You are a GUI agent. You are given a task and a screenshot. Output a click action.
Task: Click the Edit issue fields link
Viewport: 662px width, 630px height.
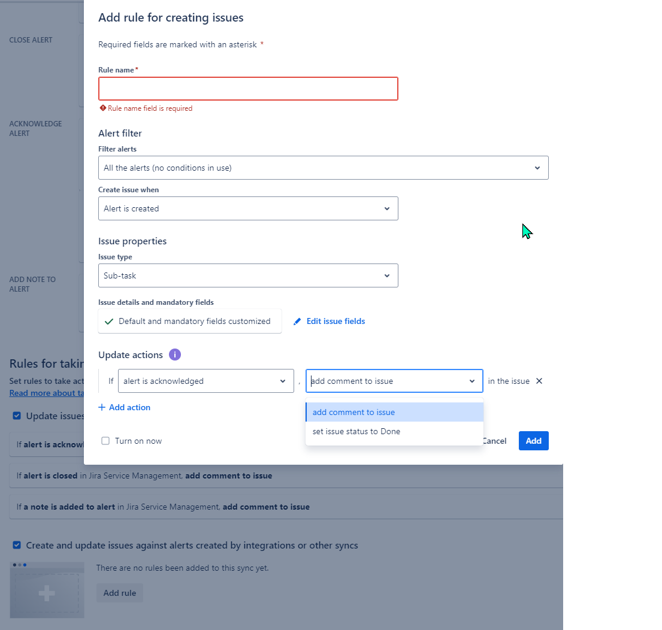335,321
